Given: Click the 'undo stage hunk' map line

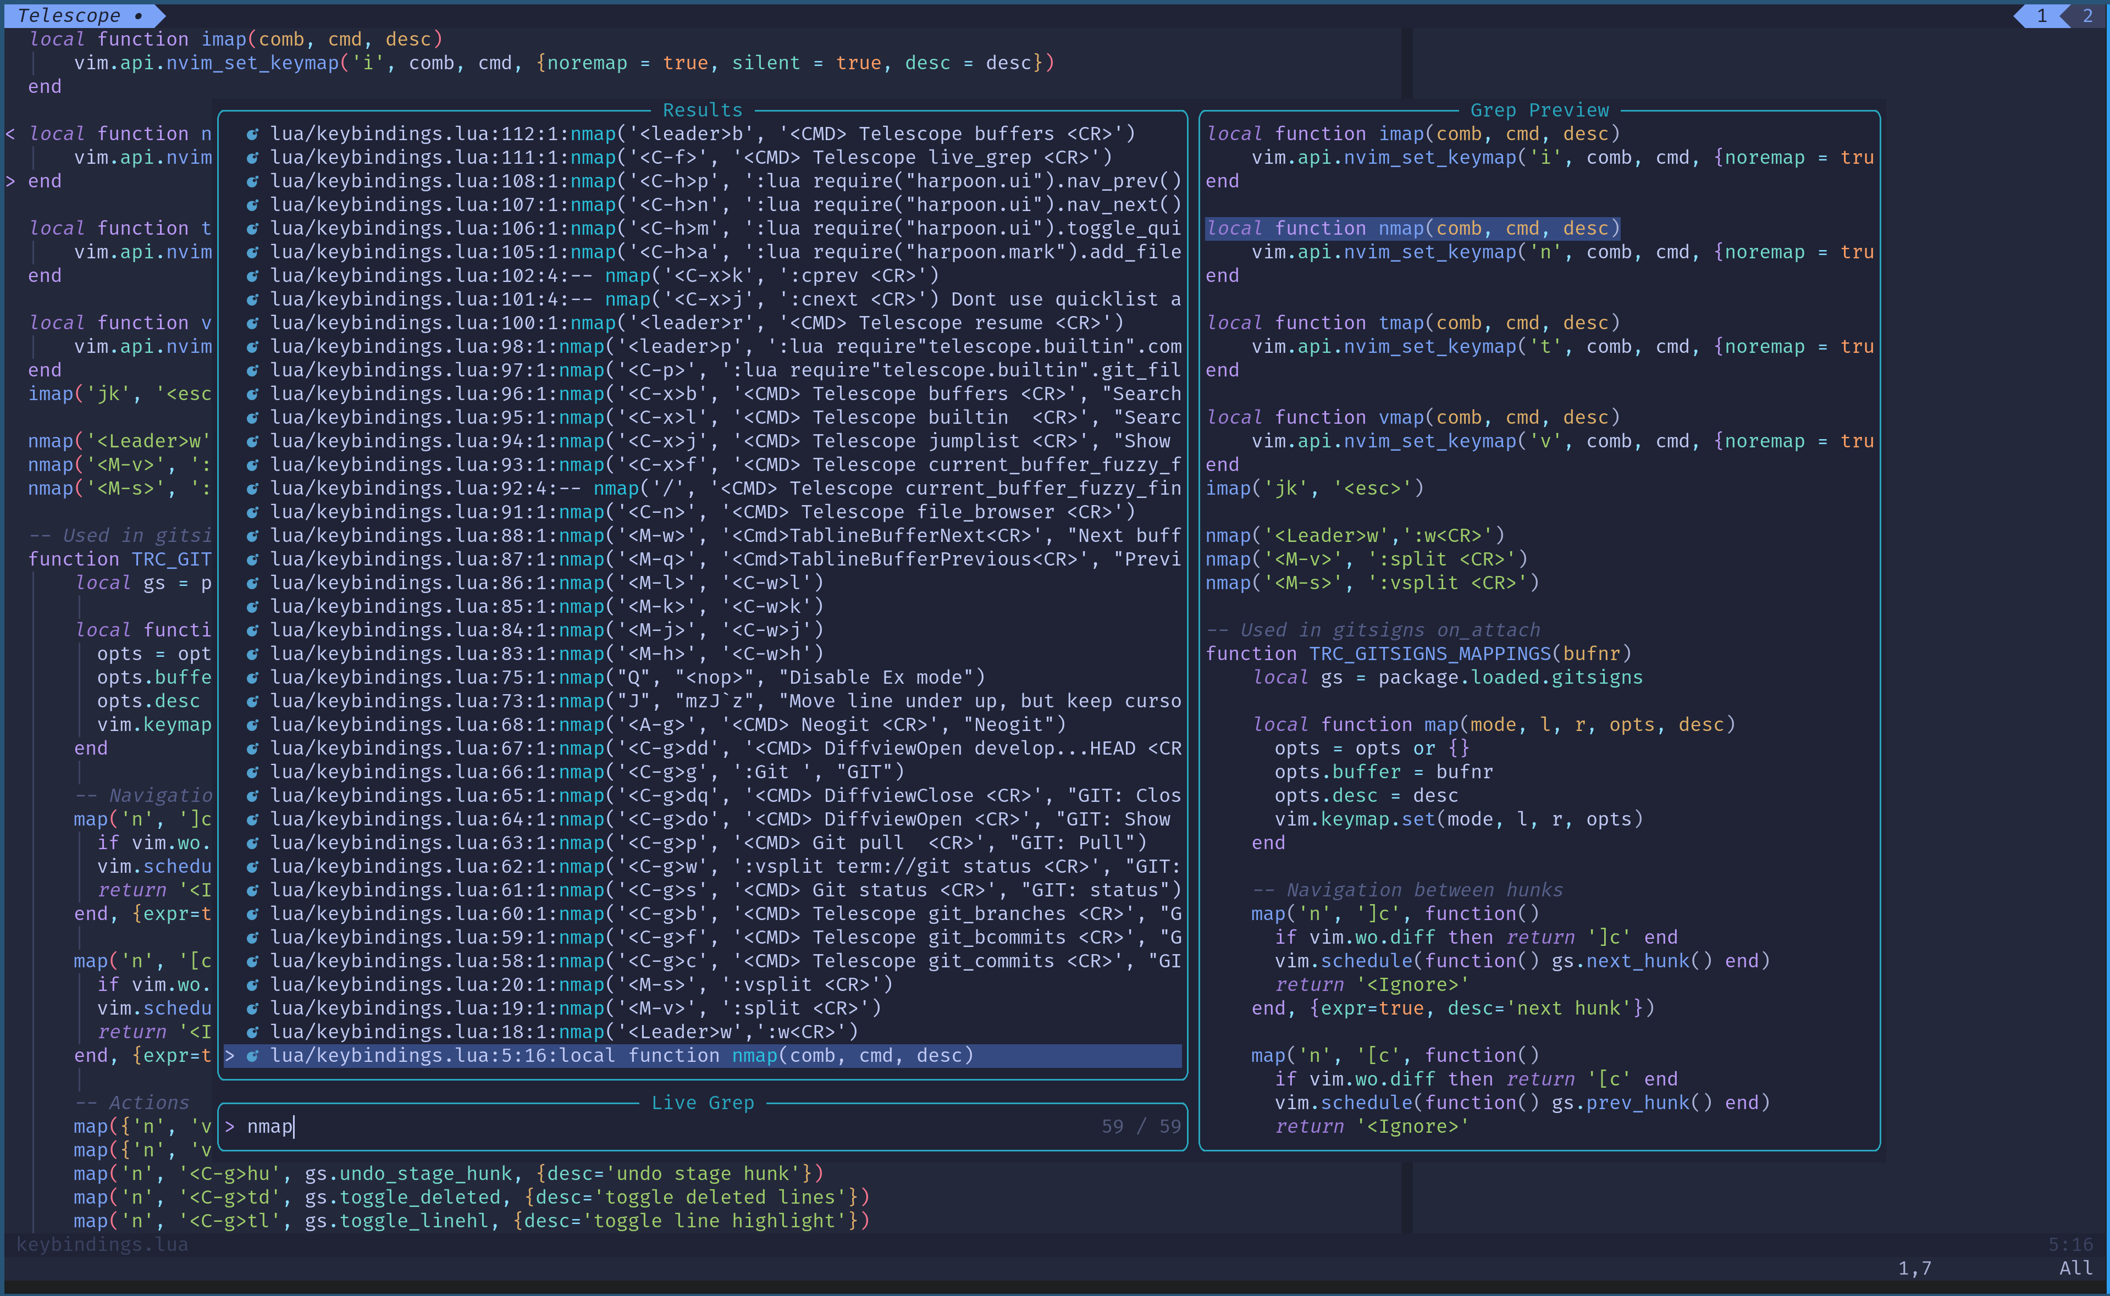Looking at the screenshot, I should pos(449,1173).
